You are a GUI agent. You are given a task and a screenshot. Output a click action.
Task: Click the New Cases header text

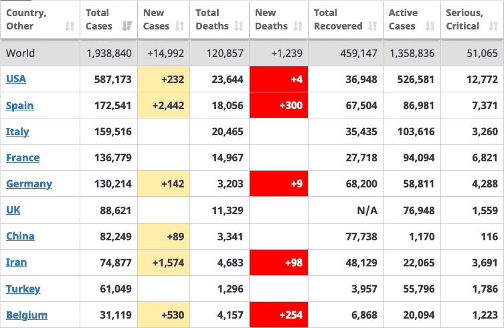click(x=156, y=19)
